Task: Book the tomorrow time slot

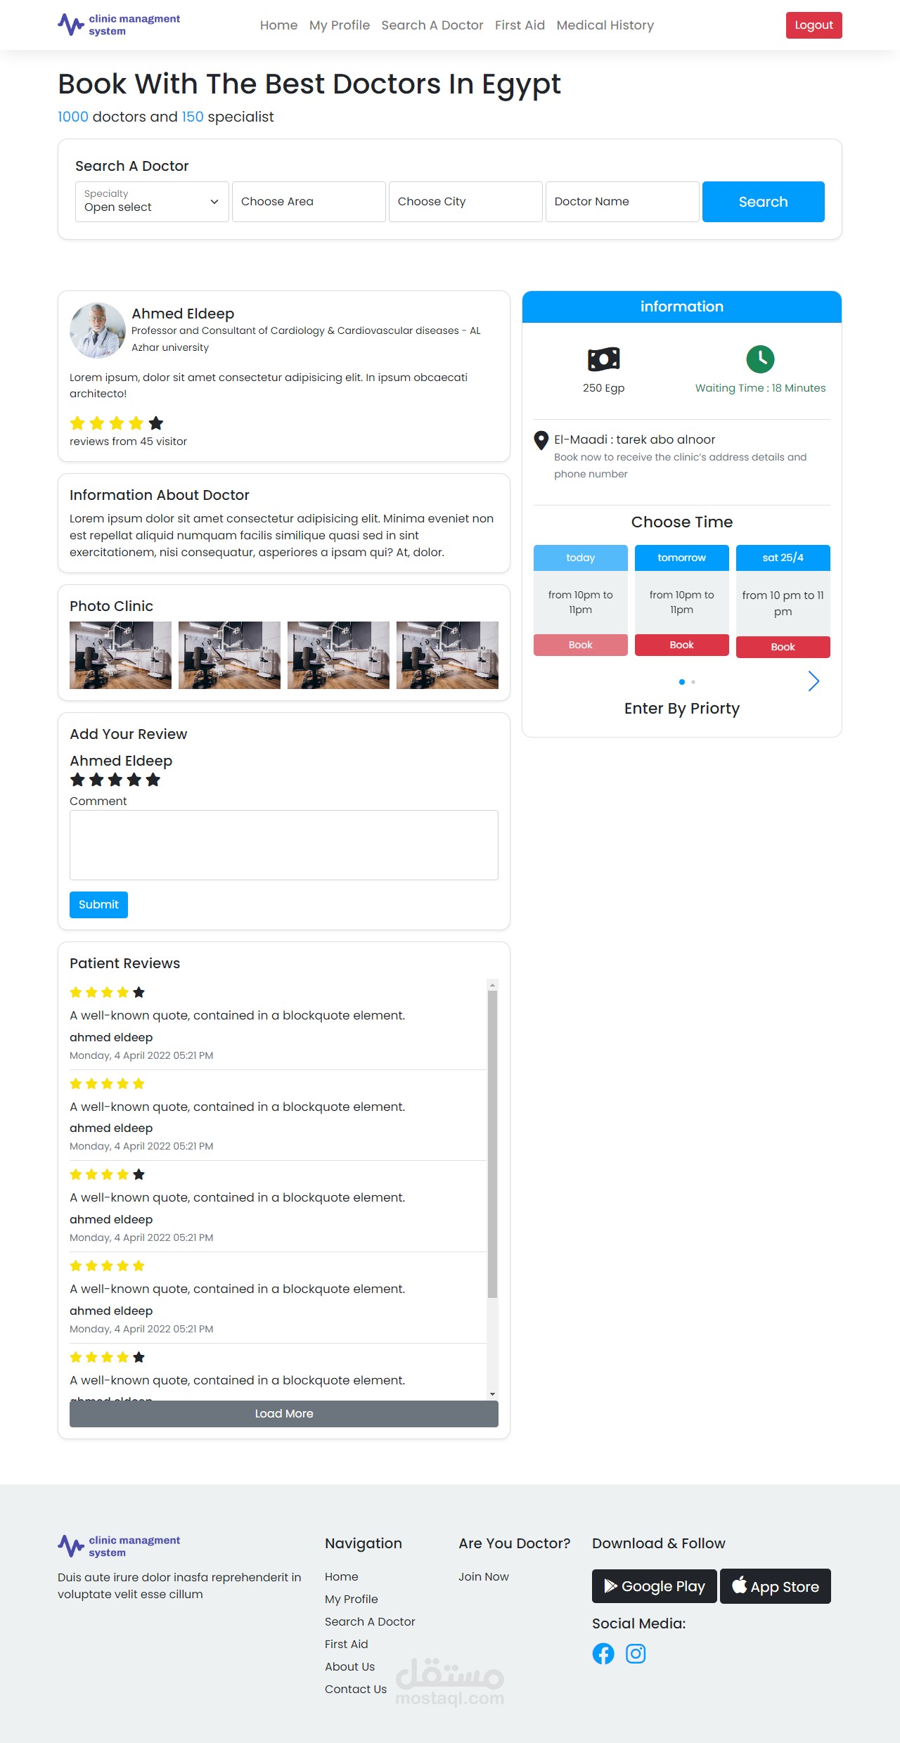Action: coord(682,645)
